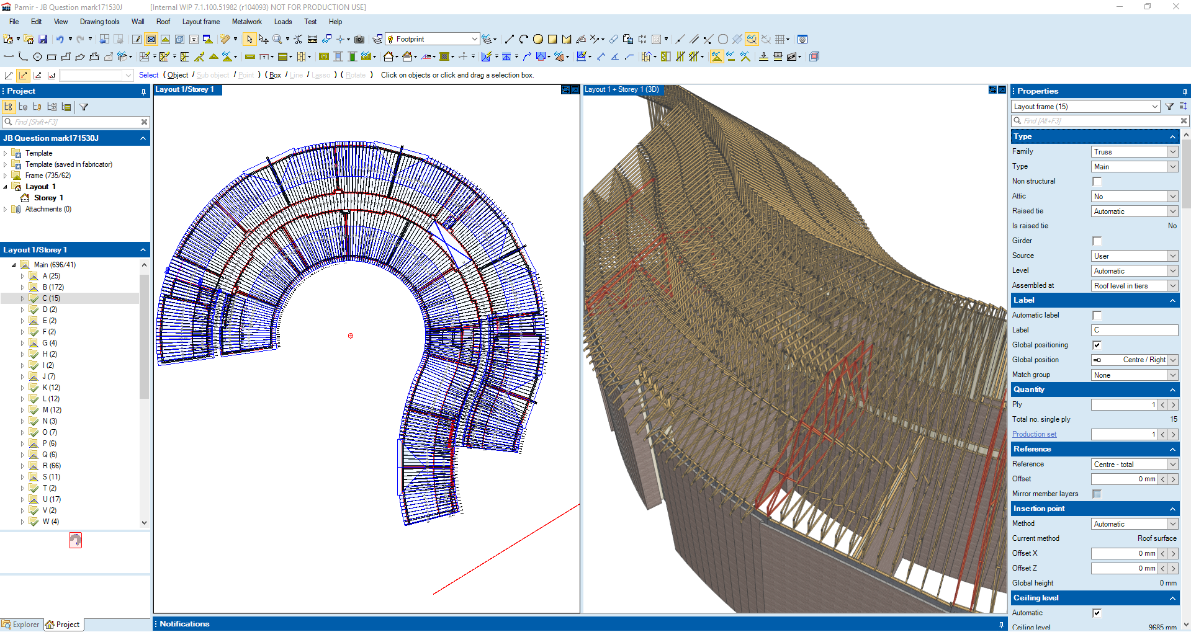Select the measure ruler tool
This screenshot has width=1191, height=632.
point(312,39)
